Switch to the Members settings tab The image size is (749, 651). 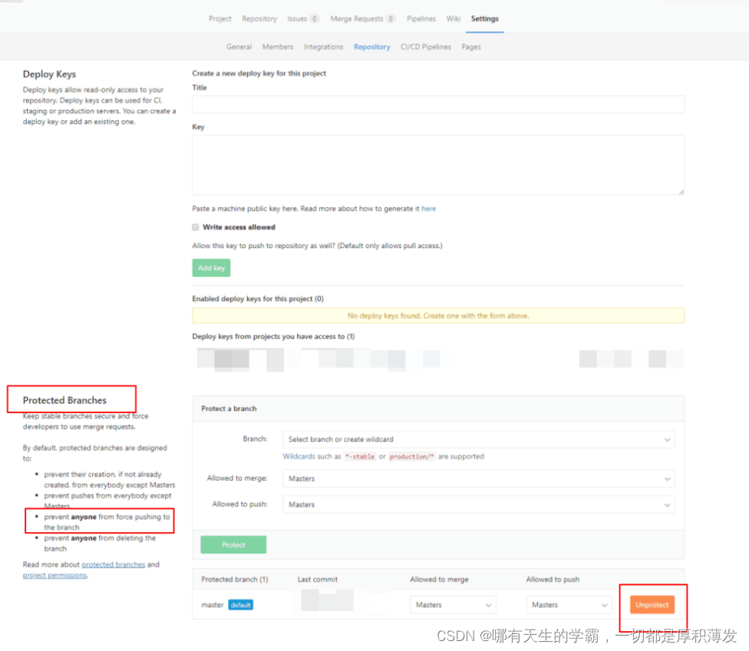pos(278,46)
